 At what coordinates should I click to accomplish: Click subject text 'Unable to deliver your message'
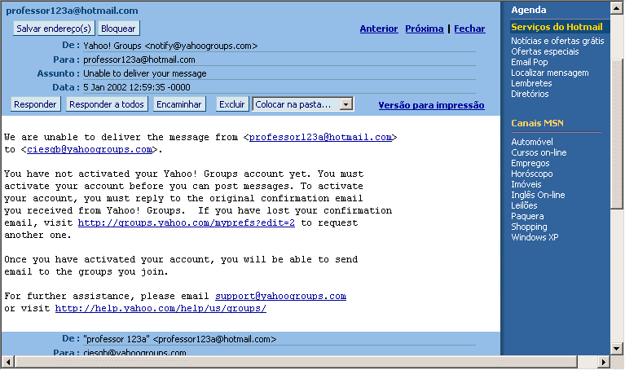tap(145, 73)
